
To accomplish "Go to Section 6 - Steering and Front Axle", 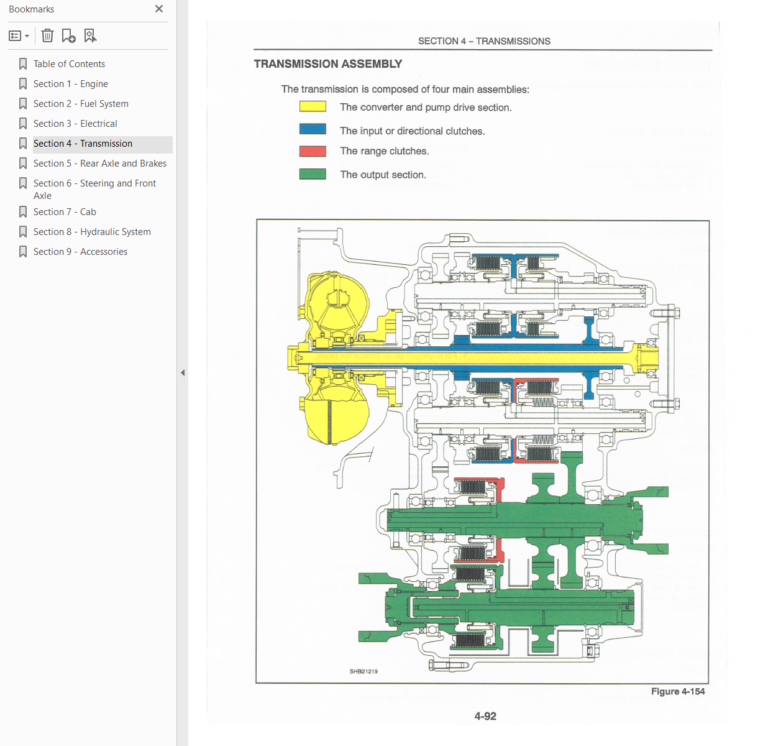I will [94, 190].
